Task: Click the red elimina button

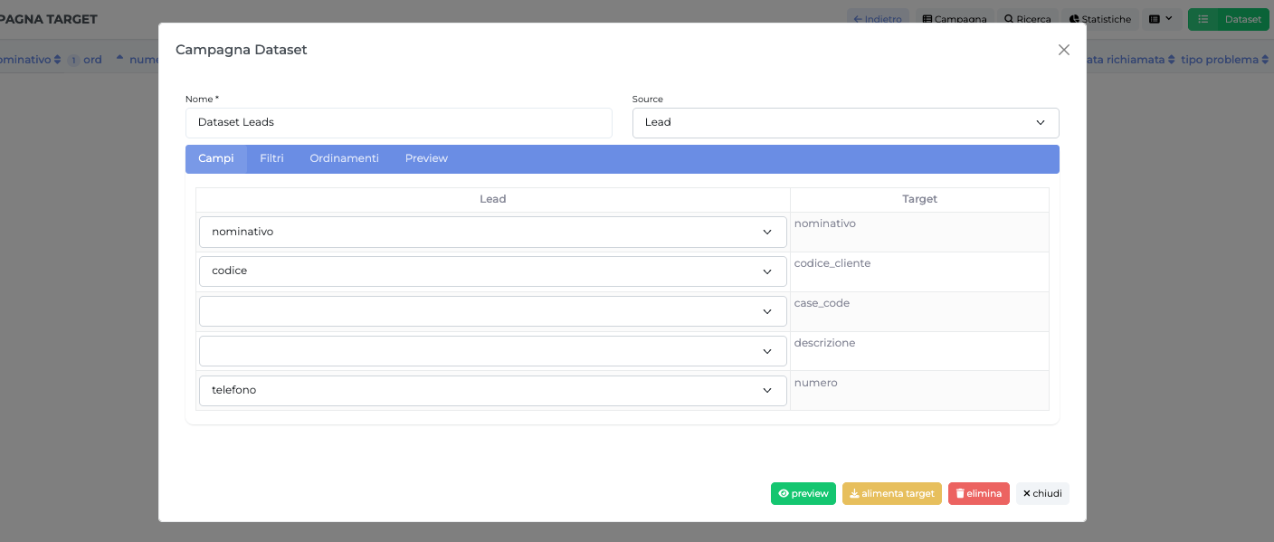Action: coord(979,493)
